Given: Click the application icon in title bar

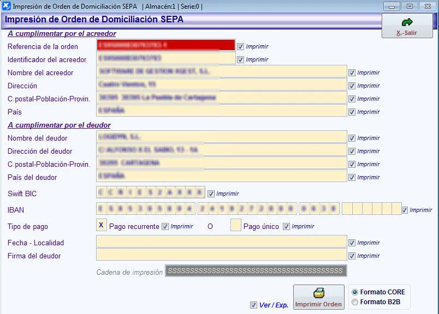Looking at the screenshot, I should coord(7,7).
